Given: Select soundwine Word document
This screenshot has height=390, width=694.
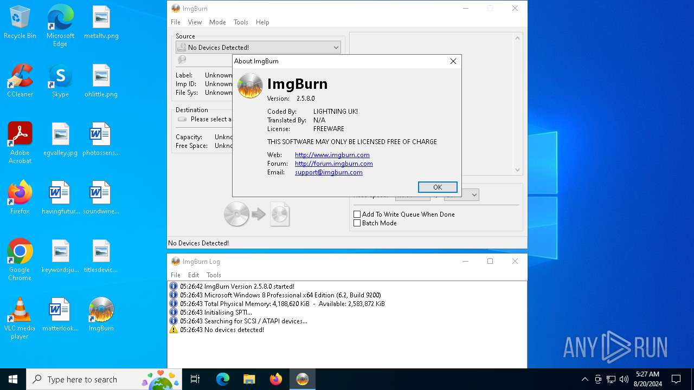Looking at the screenshot, I should coord(101,198).
